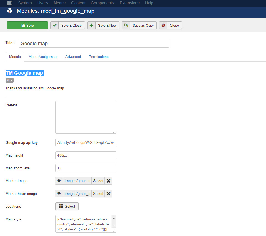Screen dimensions: 266x236
Task: Click the Joomla logo icon
Action: [x=9, y=3]
